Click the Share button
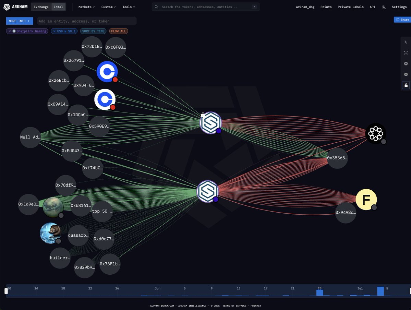 [x=402, y=20]
